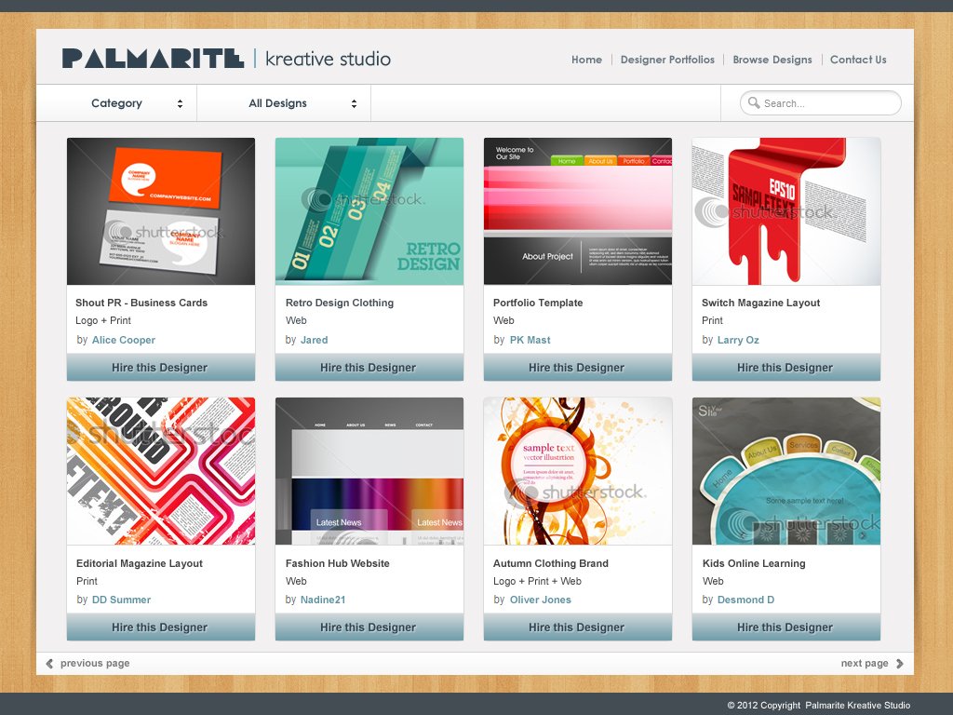Go to the Home menu item
The image size is (953, 715).
point(586,60)
